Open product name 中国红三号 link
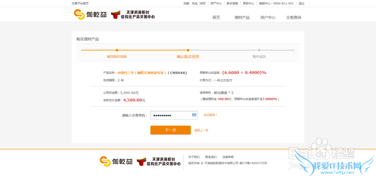 click(142, 73)
